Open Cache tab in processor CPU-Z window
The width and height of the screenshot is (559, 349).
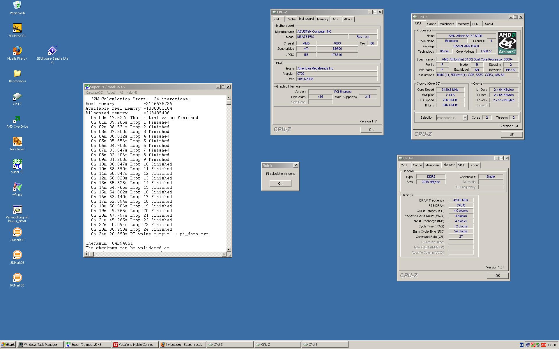(x=431, y=24)
